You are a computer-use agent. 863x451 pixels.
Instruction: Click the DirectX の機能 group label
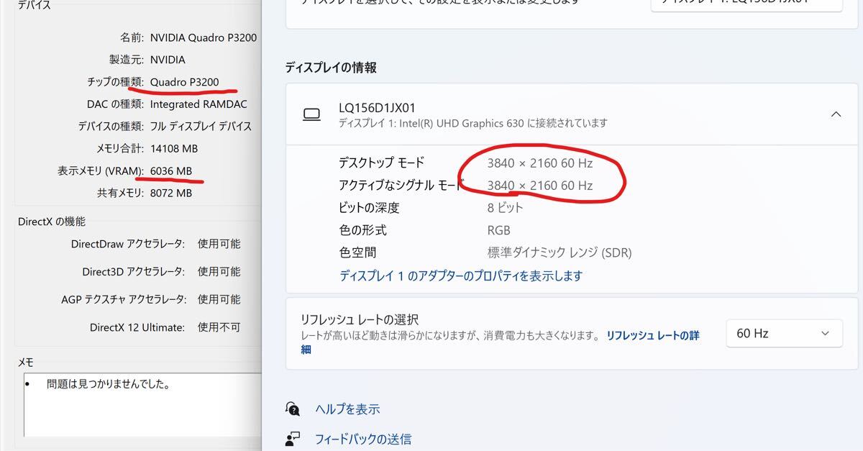52,222
